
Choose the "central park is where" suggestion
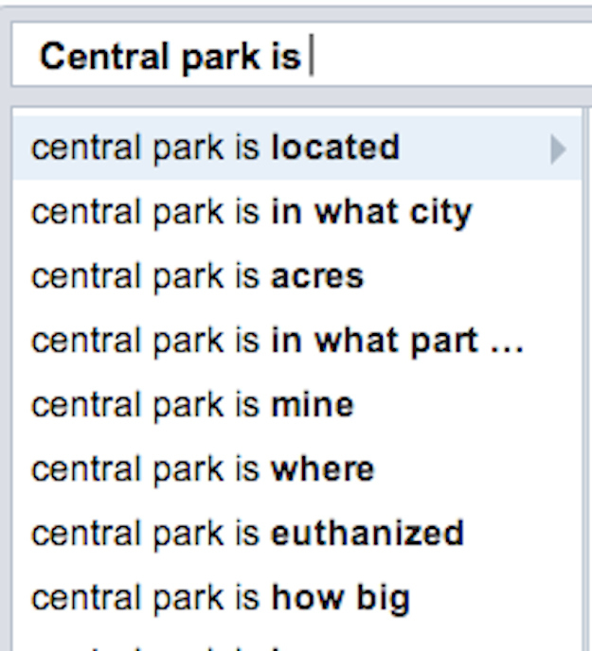pyautogui.click(x=203, y=469)
